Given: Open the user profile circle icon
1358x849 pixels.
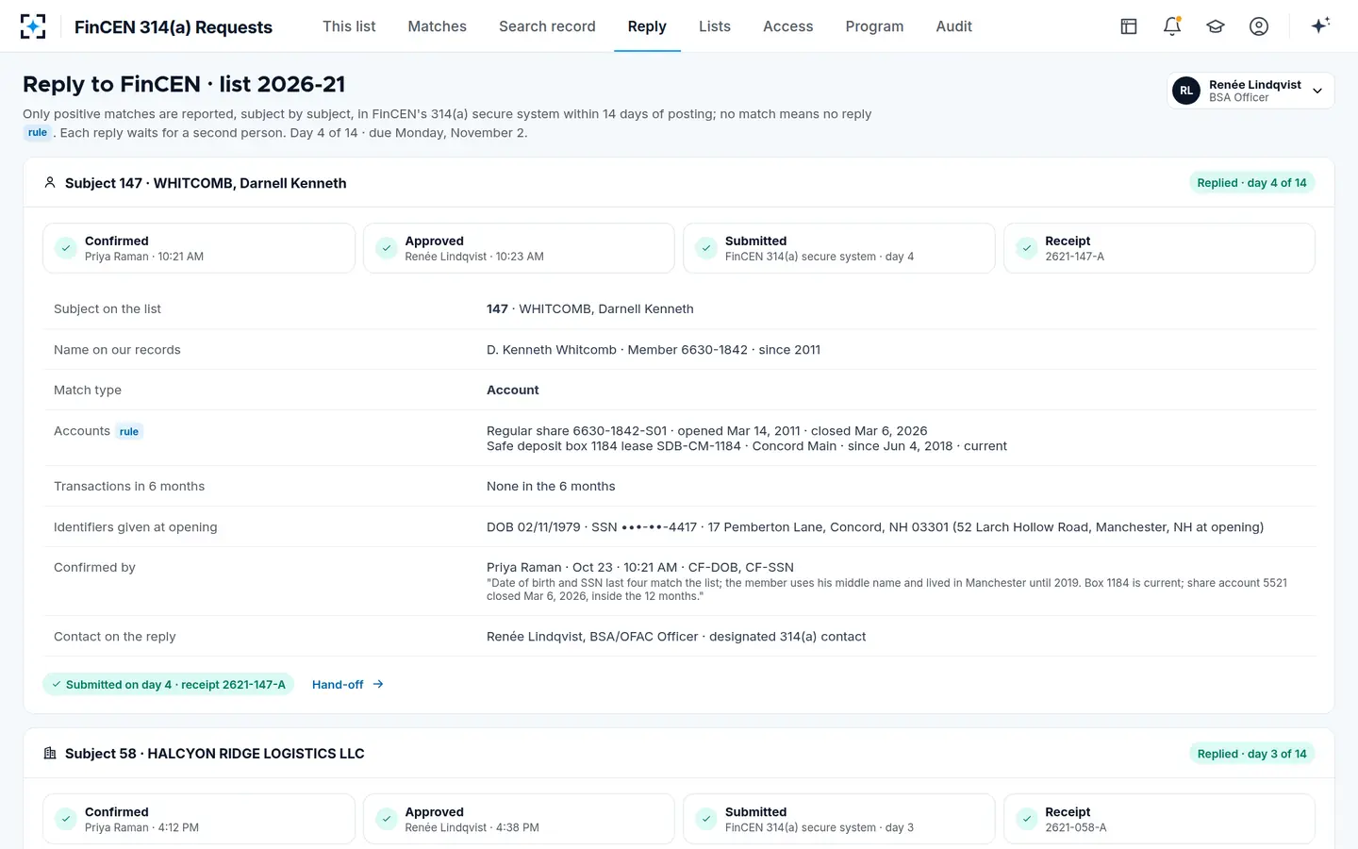Looking at the screenshot, I should [1259, 26].
